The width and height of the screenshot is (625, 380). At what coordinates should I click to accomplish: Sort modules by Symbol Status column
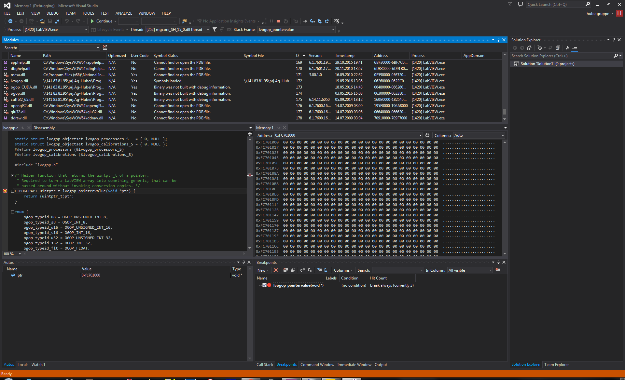[x=197, y=56]
